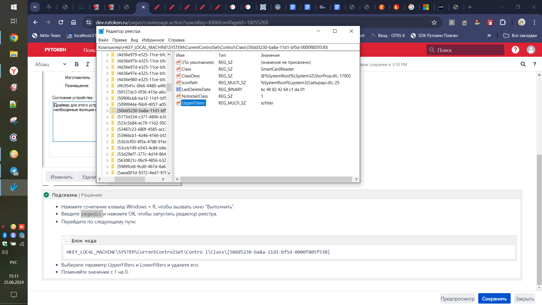Open Telegram from taskbar
The image size is (542, 305).
coord(14,171)
